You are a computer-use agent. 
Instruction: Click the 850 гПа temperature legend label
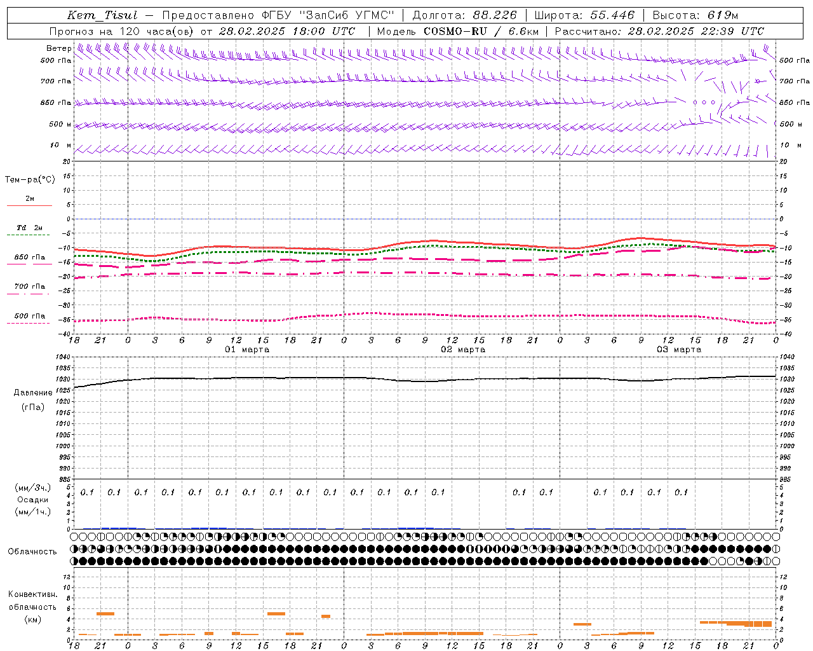pos(30,257)
